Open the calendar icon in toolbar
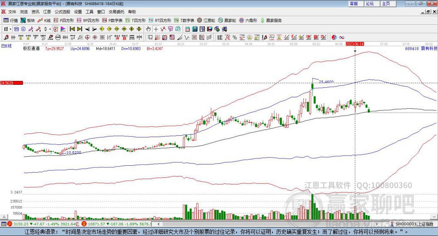This screenshot has height=236, width=438. pyautogui.click(x=187, y=29)
